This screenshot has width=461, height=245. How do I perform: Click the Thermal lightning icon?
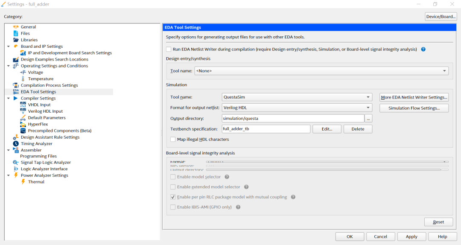[x=23, y=182]
